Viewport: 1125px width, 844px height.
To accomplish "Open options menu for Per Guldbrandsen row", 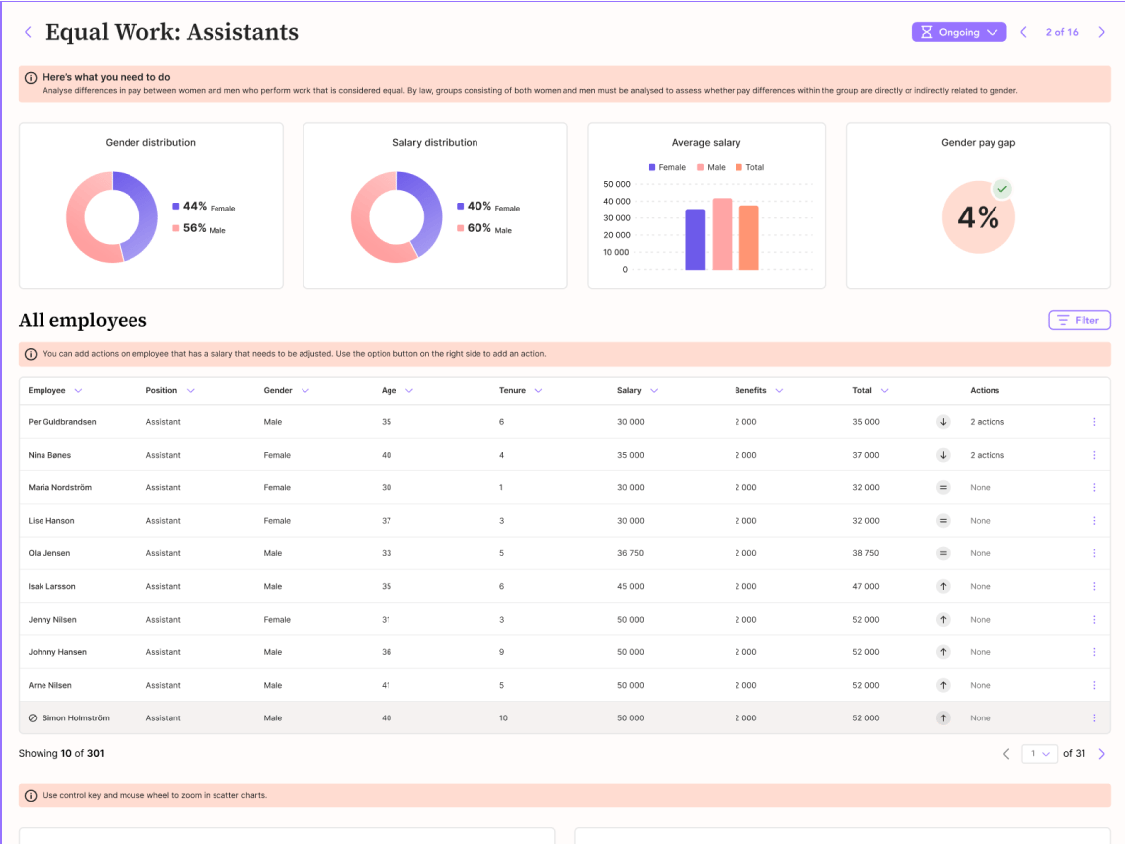I will 1093,422.
